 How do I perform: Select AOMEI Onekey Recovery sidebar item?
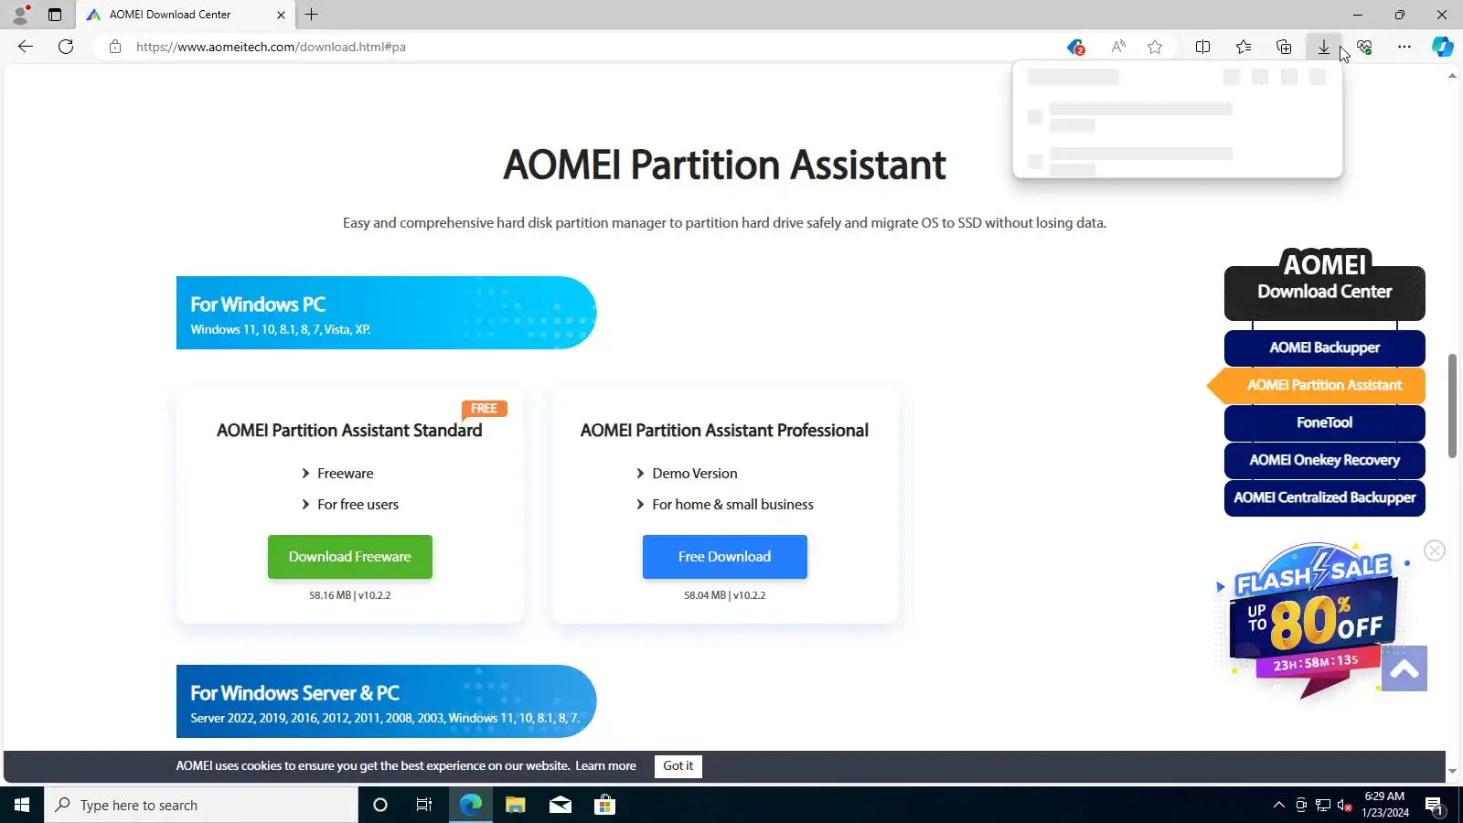1324,460
